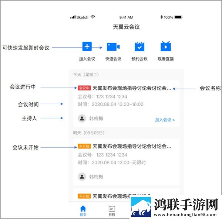Tap the video camera Quick Meeting icon
The height and width of the screenshot is (219, 222).
(x=113, y=47)
